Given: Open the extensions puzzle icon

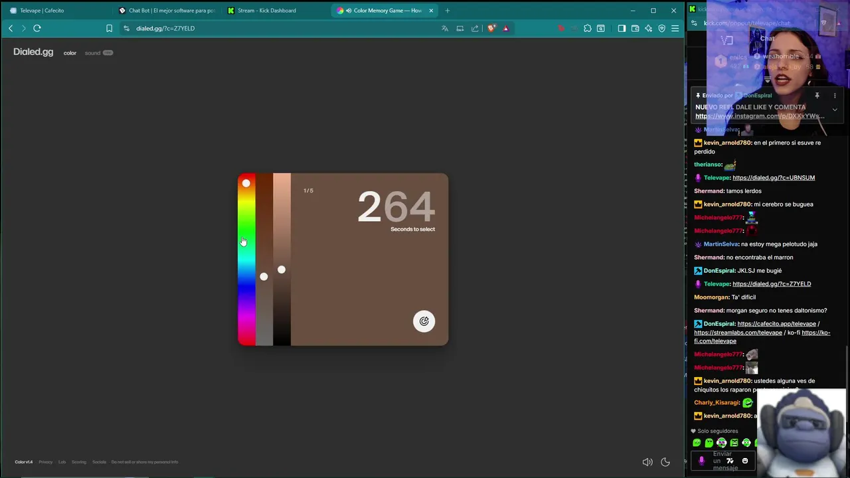Looking at the screenshot, I should pyautogui.click(x=588, y=29).
